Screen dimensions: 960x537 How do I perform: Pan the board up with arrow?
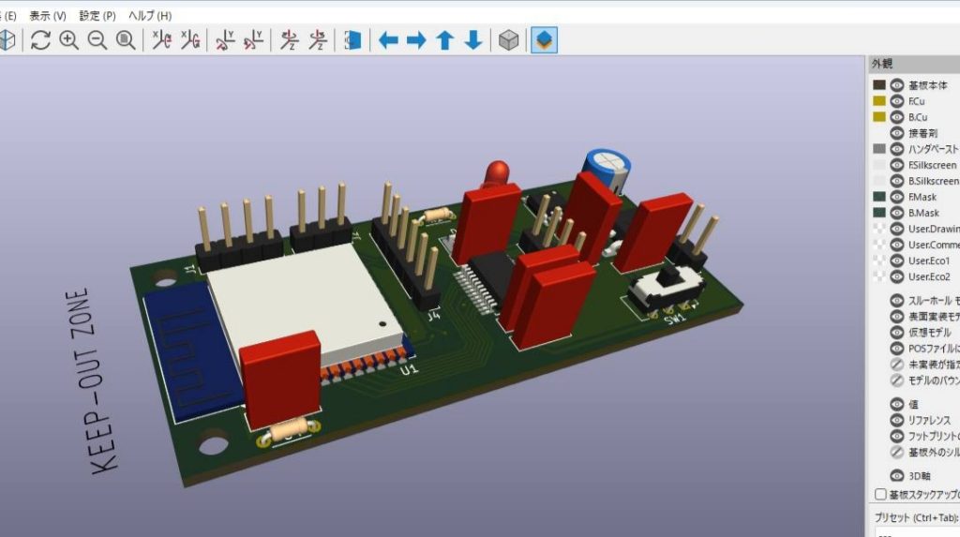pyautogui.click(x=445, y=40)
